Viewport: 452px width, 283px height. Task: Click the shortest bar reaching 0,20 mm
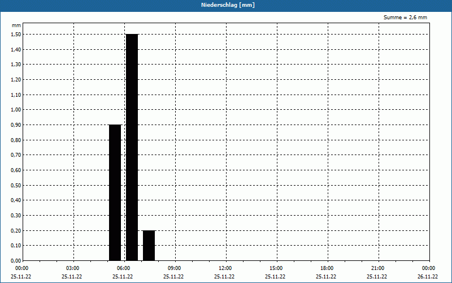pyautogui.click(x=149, y=246)
